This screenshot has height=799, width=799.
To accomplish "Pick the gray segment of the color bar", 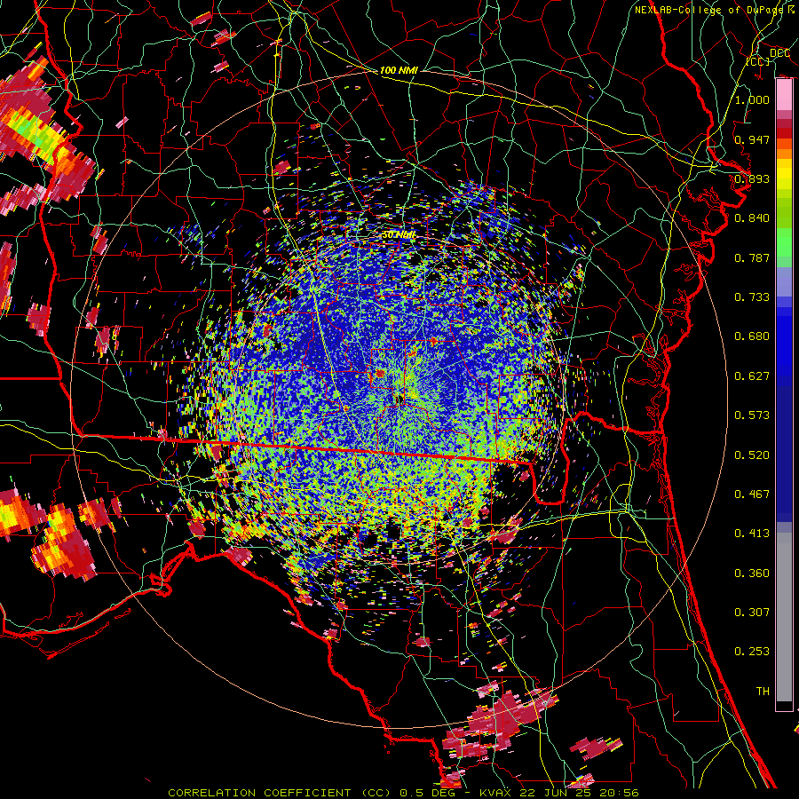I will click(784, 617).
